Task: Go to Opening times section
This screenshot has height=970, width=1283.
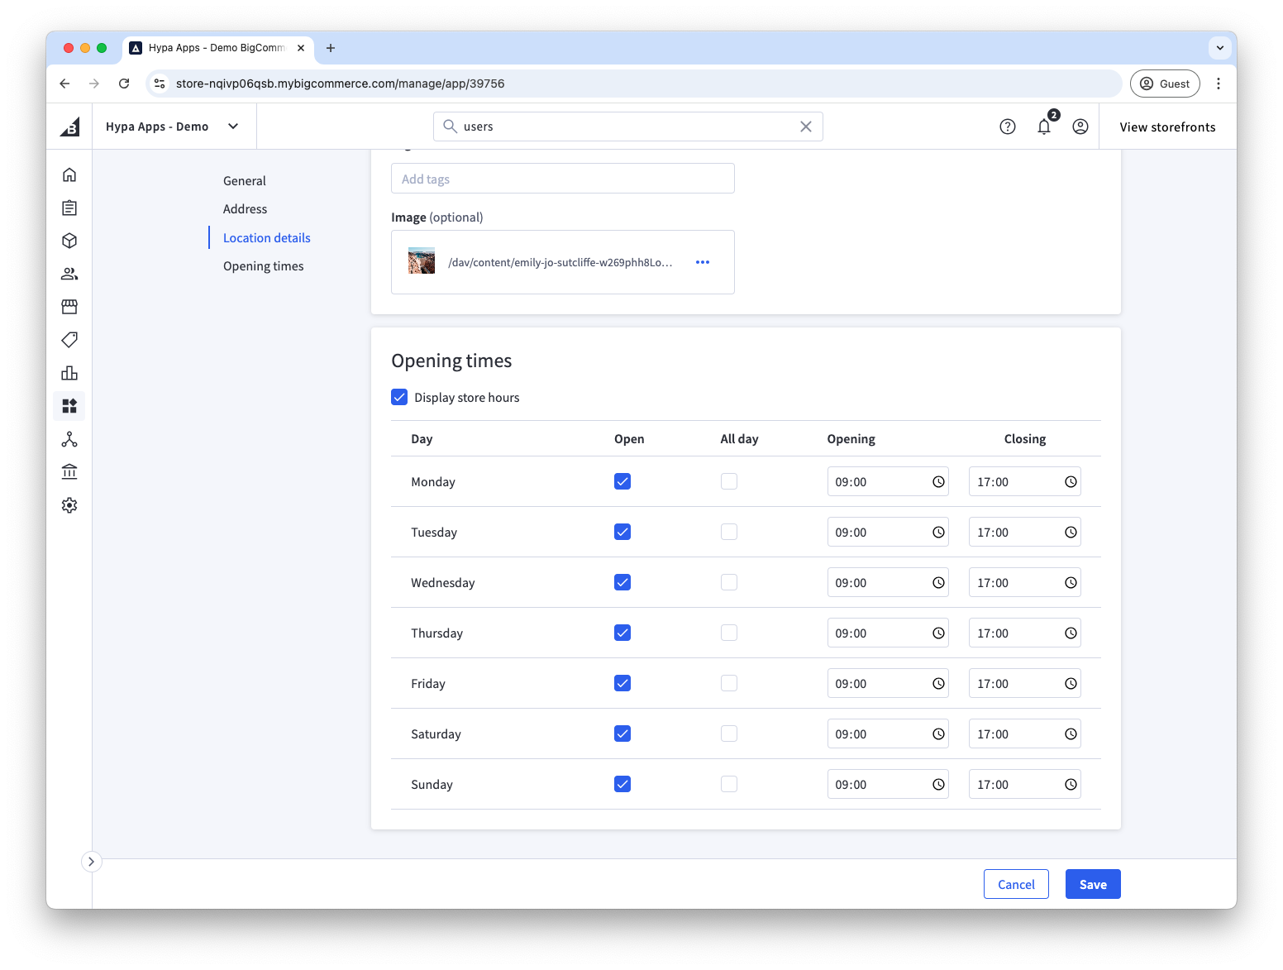Action: [264, 266]
